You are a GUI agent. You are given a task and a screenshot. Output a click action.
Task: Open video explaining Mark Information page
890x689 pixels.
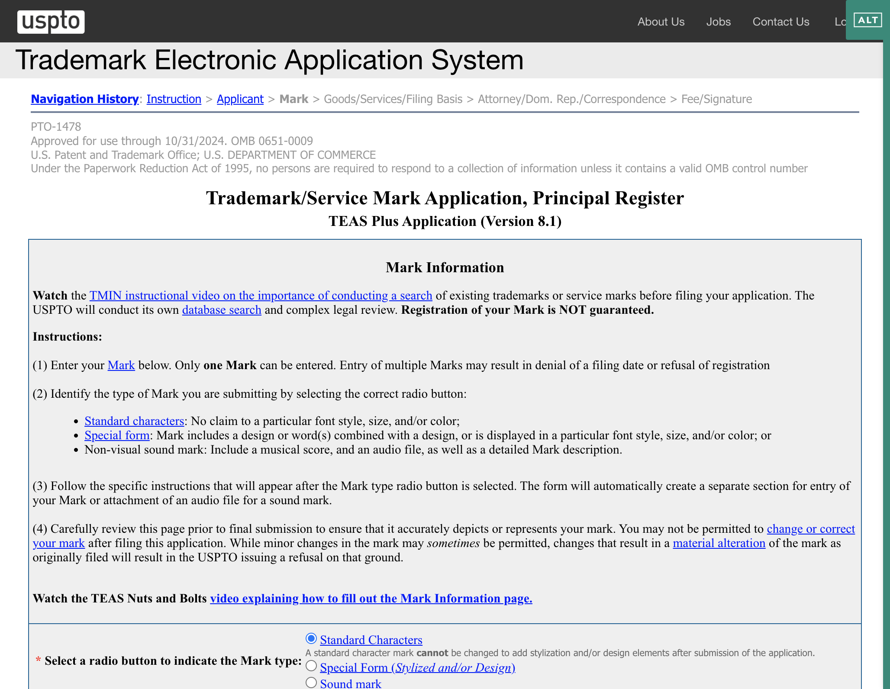point(371,599)
